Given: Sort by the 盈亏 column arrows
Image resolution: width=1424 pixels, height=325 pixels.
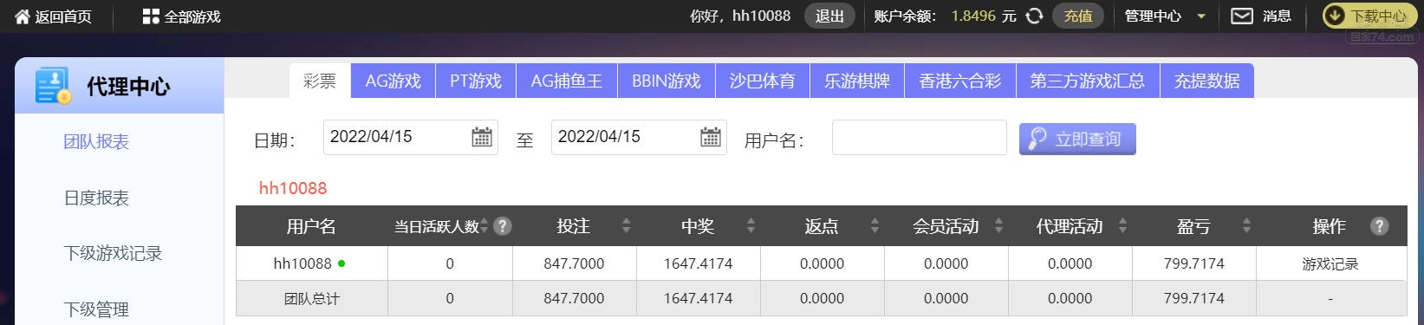Looking at the screenshot, I should pos(1246,226).
